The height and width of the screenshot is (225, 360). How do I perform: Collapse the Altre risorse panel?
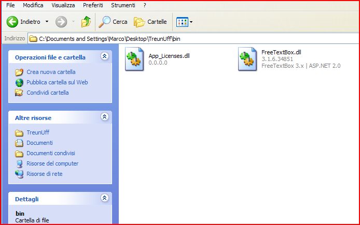(x=104, y=117)
